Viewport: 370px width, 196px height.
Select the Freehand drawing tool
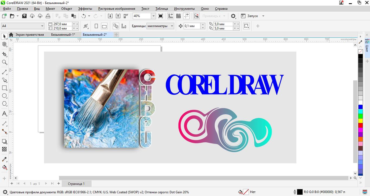click(x=4, y=72)
